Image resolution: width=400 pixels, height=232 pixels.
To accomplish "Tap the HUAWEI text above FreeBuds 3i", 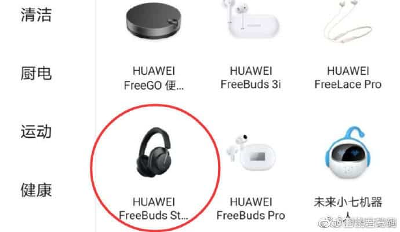I will [x=251, y=71].
